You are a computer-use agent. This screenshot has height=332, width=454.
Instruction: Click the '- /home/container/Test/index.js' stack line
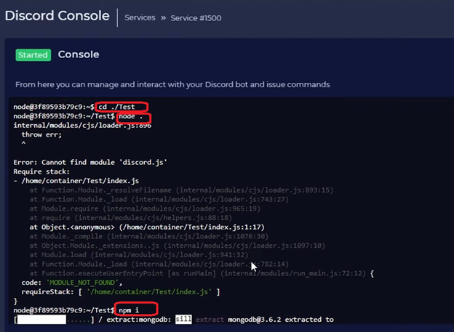pyautogui.click(x=76, y=181)
